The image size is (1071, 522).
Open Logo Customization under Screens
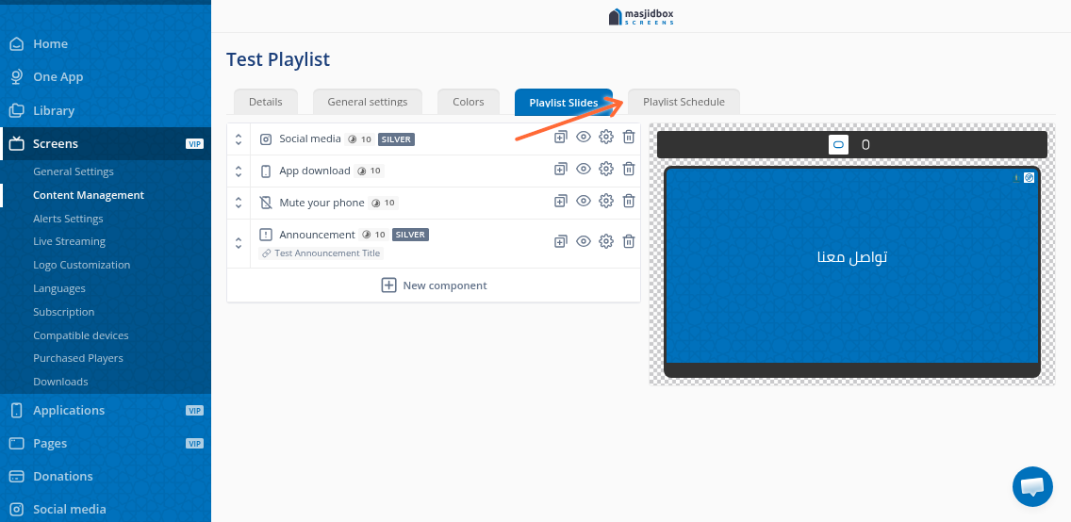(x=81, y=265)
